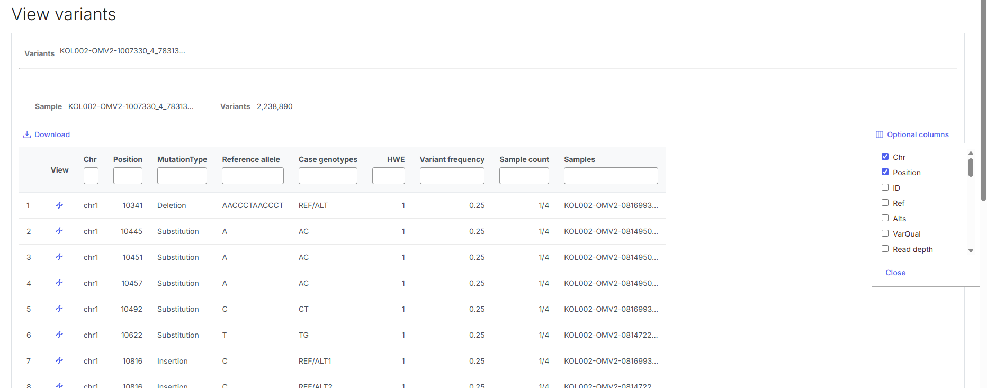
Task: Click view icon for row 1 deletion variant
Action: click(x=59, y=205)
